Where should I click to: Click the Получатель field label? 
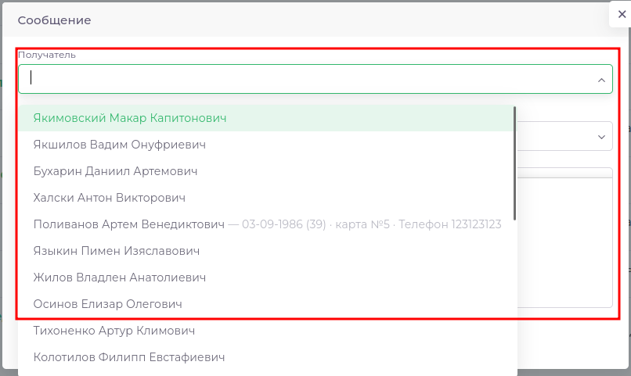(x=47, y=55)
